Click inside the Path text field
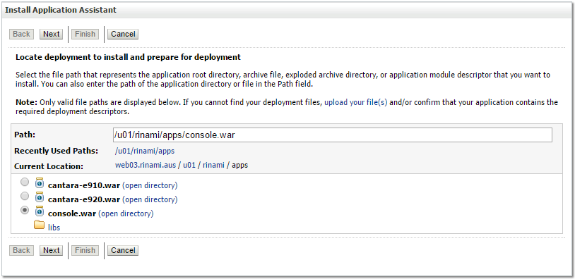 coord(333,135)
